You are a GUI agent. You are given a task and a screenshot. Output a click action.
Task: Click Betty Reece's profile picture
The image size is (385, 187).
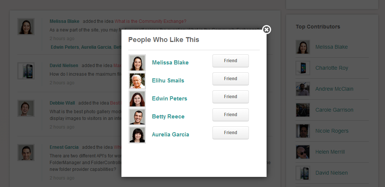[137, 117]
